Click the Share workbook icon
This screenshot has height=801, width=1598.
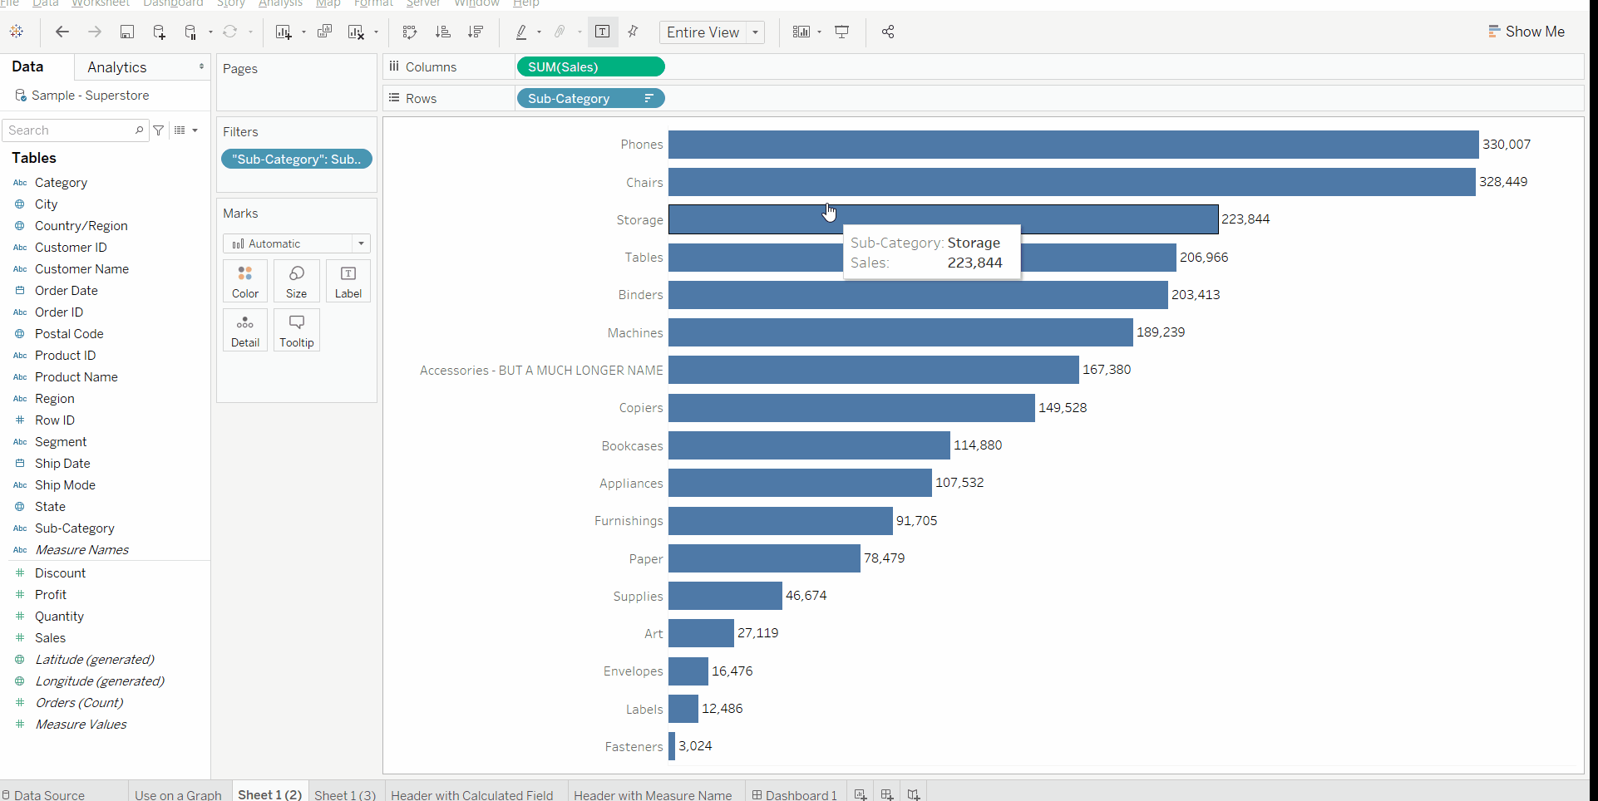888,32
